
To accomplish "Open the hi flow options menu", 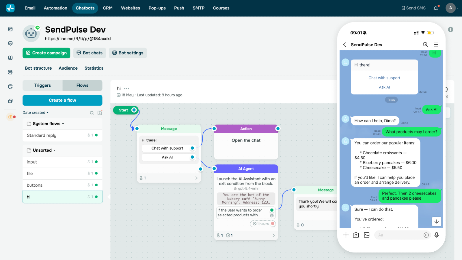I will (x=126, y=89).
